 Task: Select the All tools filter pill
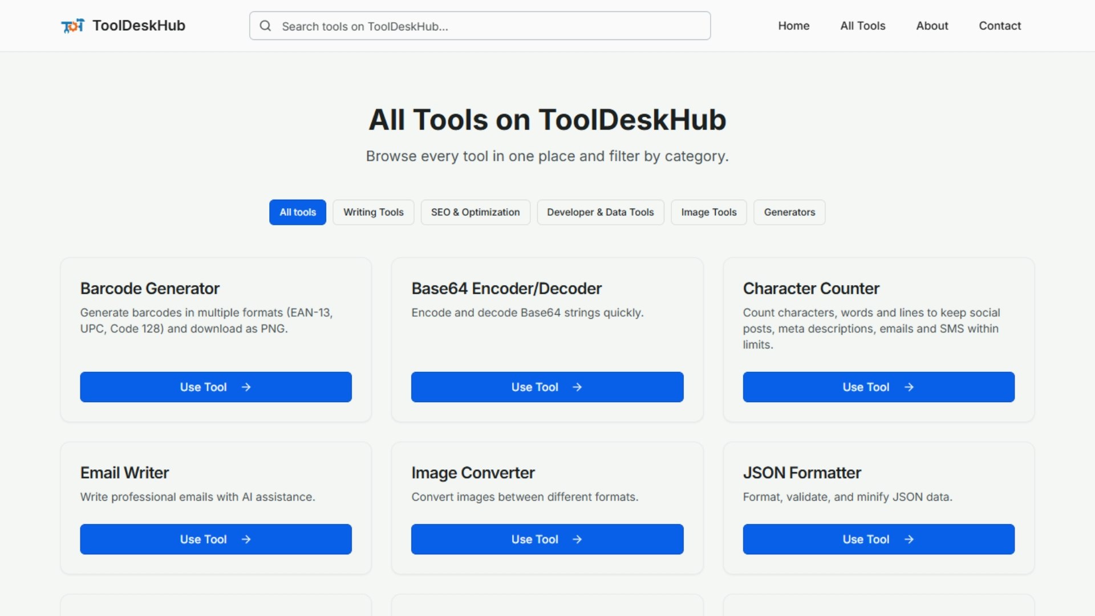click(x=297, y=212)
